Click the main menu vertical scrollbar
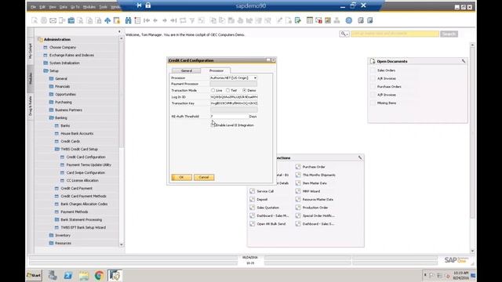502x282 pixels. (x=121, y=141)
